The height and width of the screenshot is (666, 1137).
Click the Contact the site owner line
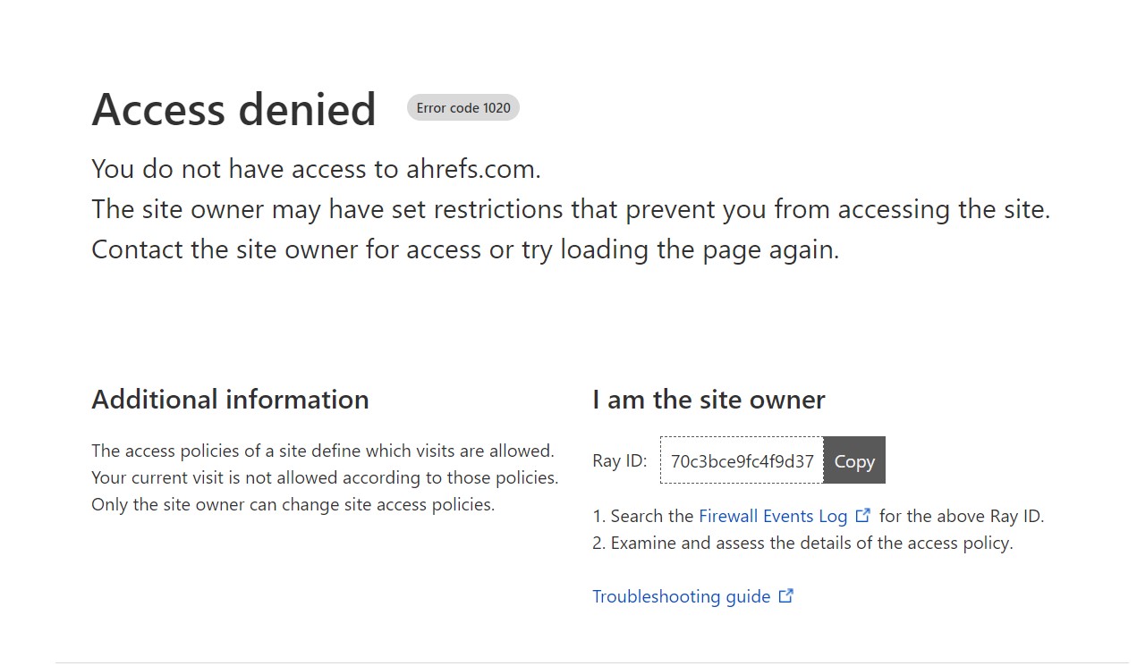click(465, 249)
